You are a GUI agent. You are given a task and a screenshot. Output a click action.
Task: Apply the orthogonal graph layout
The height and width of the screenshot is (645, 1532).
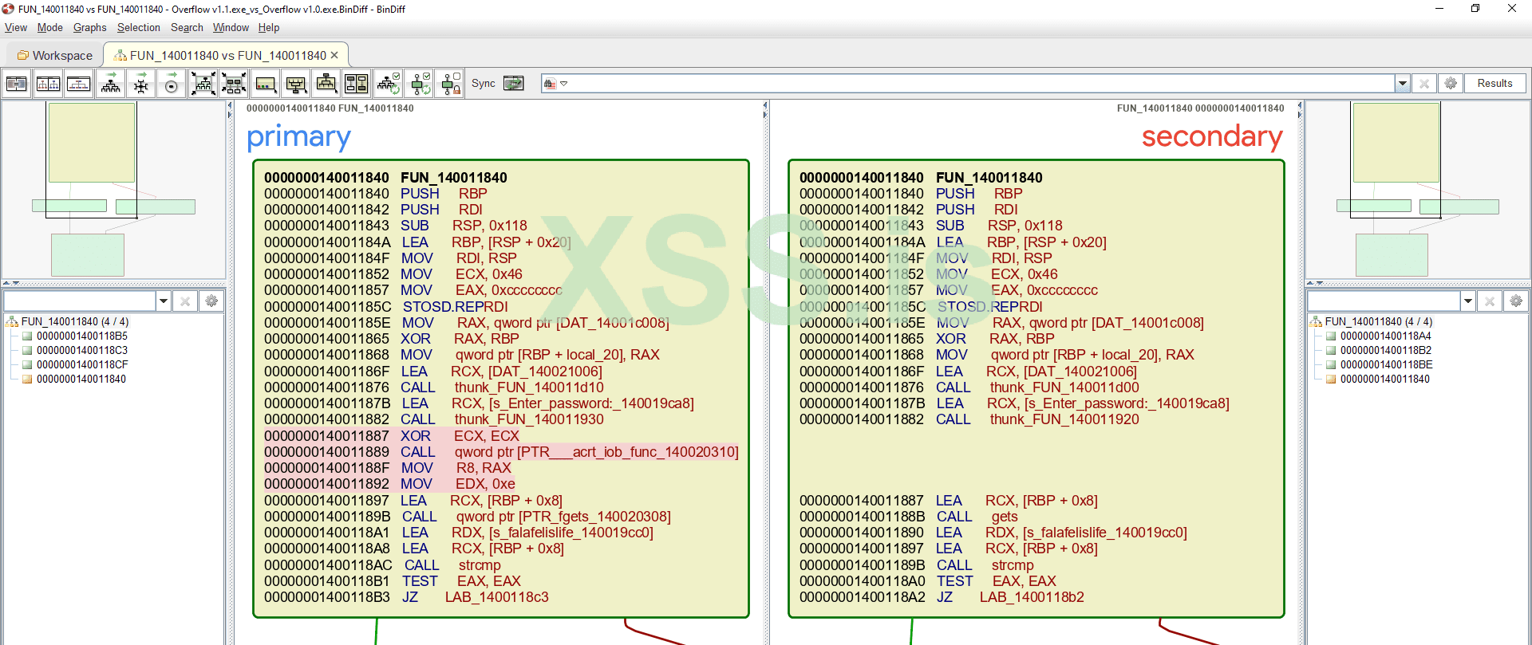(141, 84)
